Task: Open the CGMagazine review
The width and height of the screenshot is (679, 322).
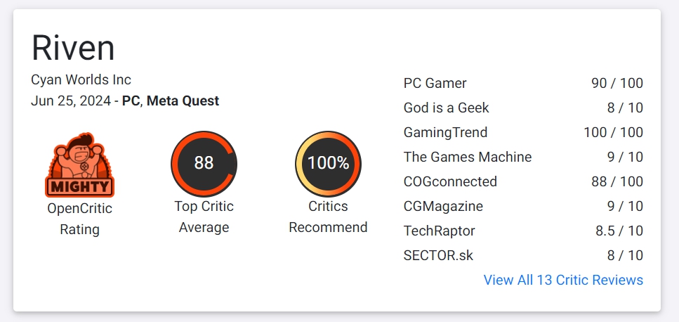Action: point(443,206)
